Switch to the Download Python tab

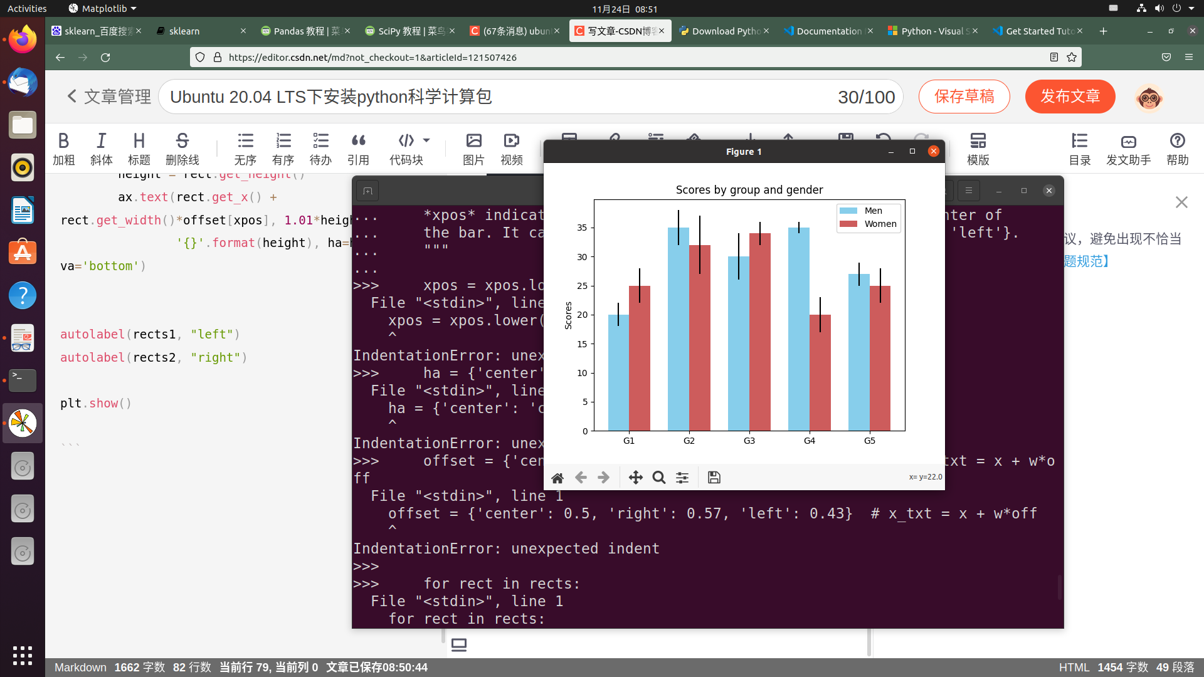[x=720, y=31]
